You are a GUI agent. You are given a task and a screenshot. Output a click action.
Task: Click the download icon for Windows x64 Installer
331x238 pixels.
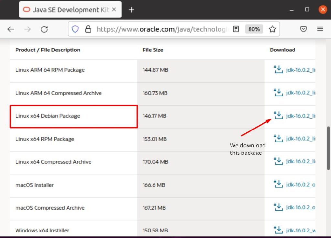click(278, 230)
